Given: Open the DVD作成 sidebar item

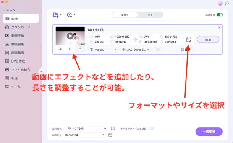Looking at the screenshot, I should pyautogui.click(x=21, y=61).
